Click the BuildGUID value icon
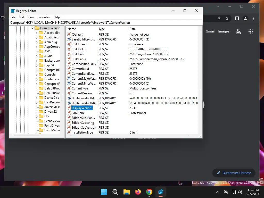264x198 pixels. [x=69, y=49]
